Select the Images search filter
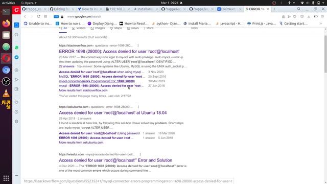327x184 pixels. tap(98, 28)
